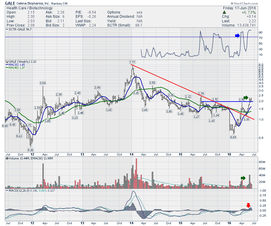Click the +6.73% percent change value
The height and width of the screenshot is (226, 271).
click(x=249, y=12)
